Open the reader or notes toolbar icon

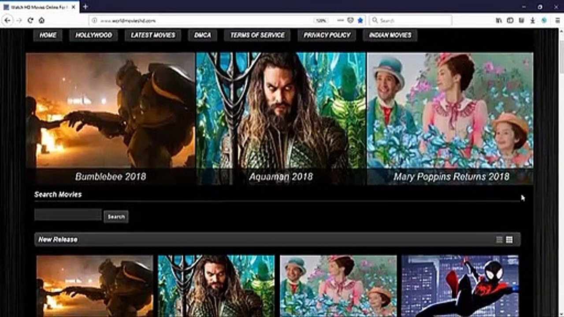(x=522, y=20)
